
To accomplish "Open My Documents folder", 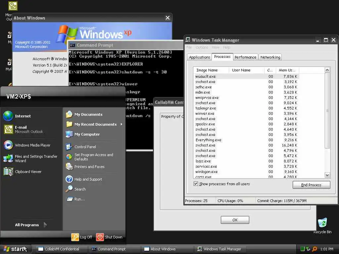I will pyautogui.click(x=84, y=114).
